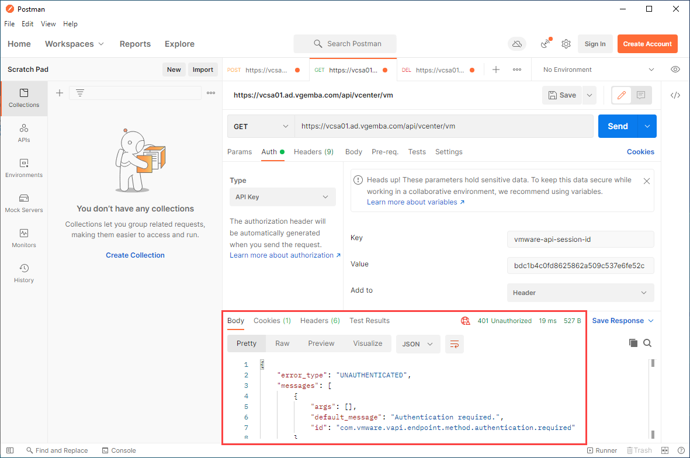Viewport: 690px width, 458px height.
Task: Switch response view to Raw
Action: [x=282, y=343]
